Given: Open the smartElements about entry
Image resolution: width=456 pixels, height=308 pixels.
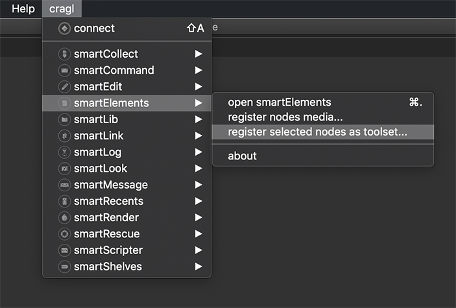Looking at the screenshot, I should point(242,156).
